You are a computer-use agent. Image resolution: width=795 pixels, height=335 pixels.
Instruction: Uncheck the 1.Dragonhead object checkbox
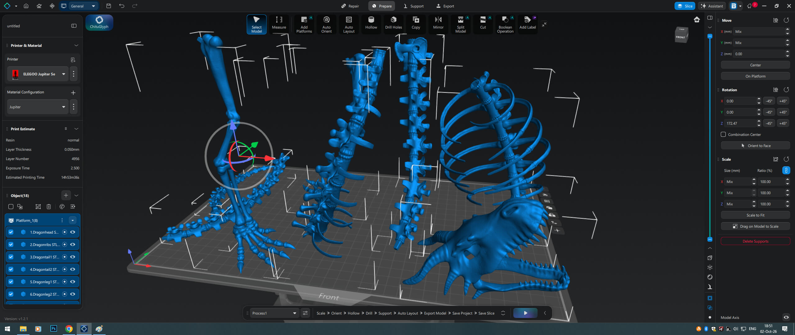[11, 232]
